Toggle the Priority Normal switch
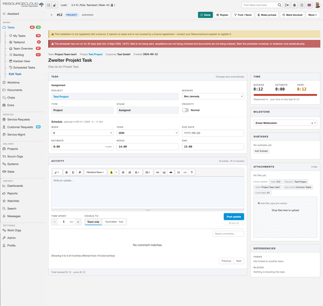323x306 pixels. tap(185, 110)
